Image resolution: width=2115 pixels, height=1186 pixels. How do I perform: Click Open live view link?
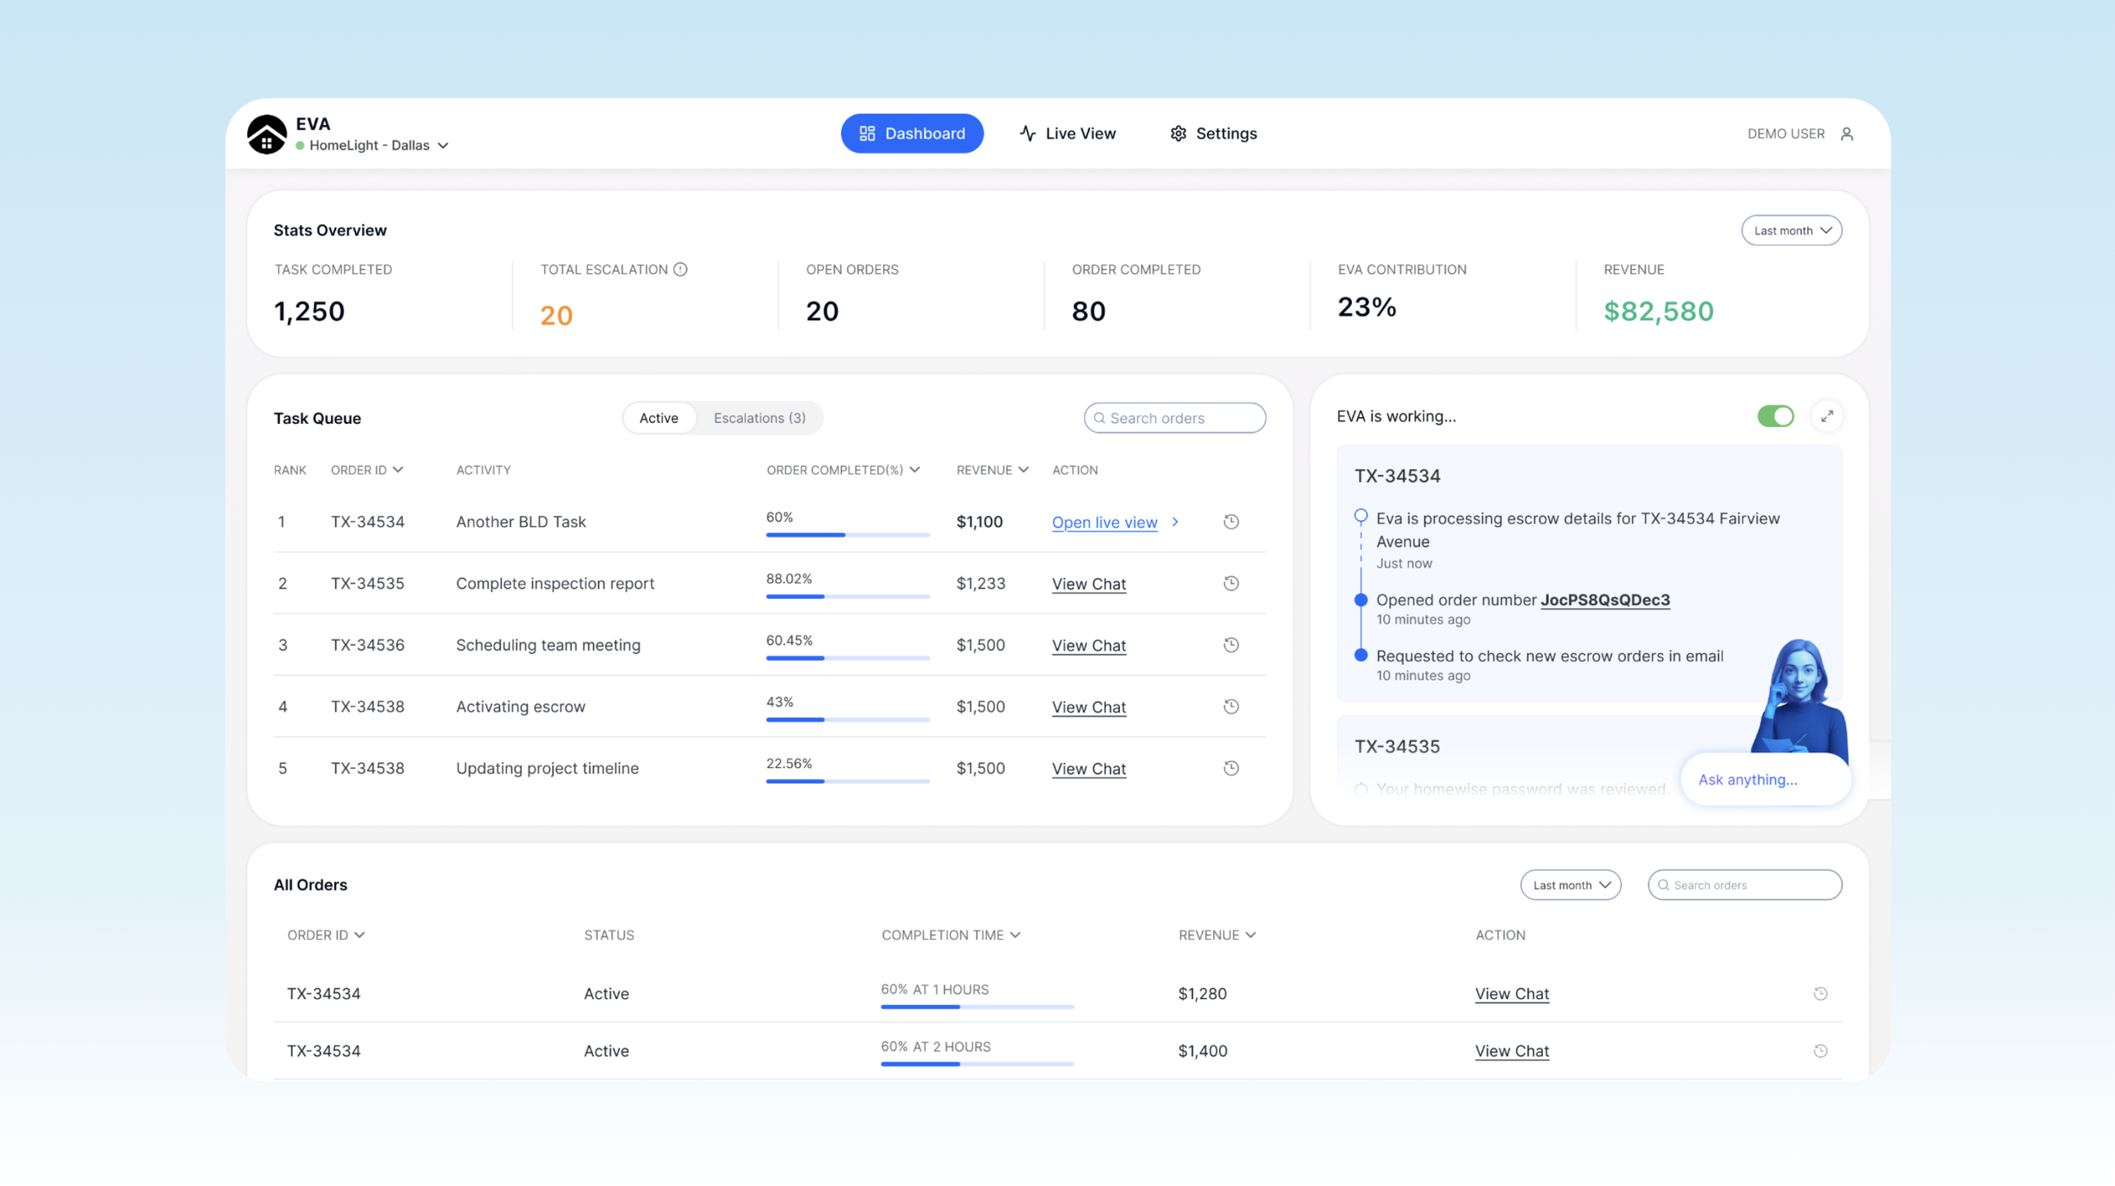[x=1104, y=523]
